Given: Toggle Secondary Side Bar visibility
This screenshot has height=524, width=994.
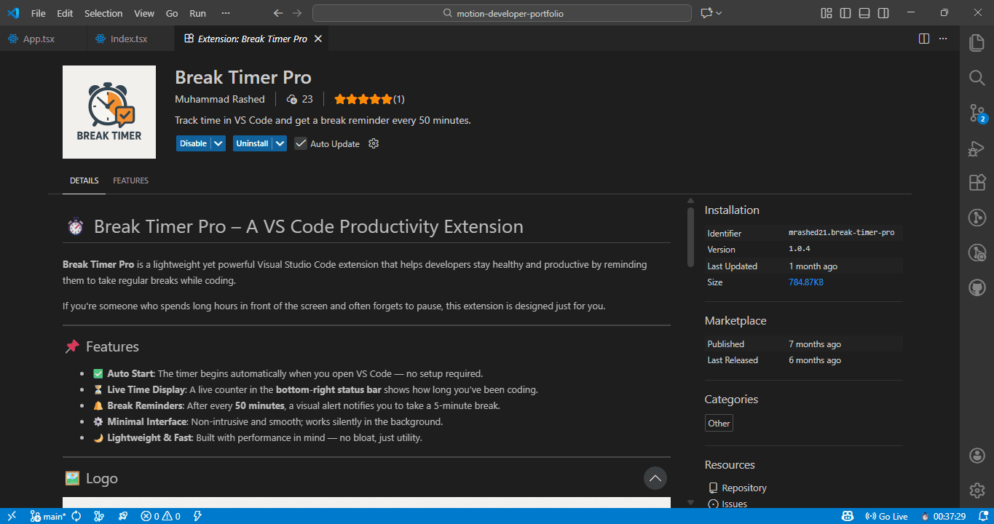Looking at the screenshot, I should (883, 13).
